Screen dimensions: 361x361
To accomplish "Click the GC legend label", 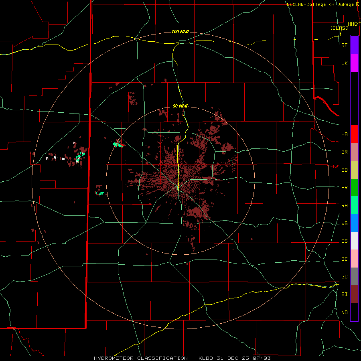I will (x=344, y=277).
